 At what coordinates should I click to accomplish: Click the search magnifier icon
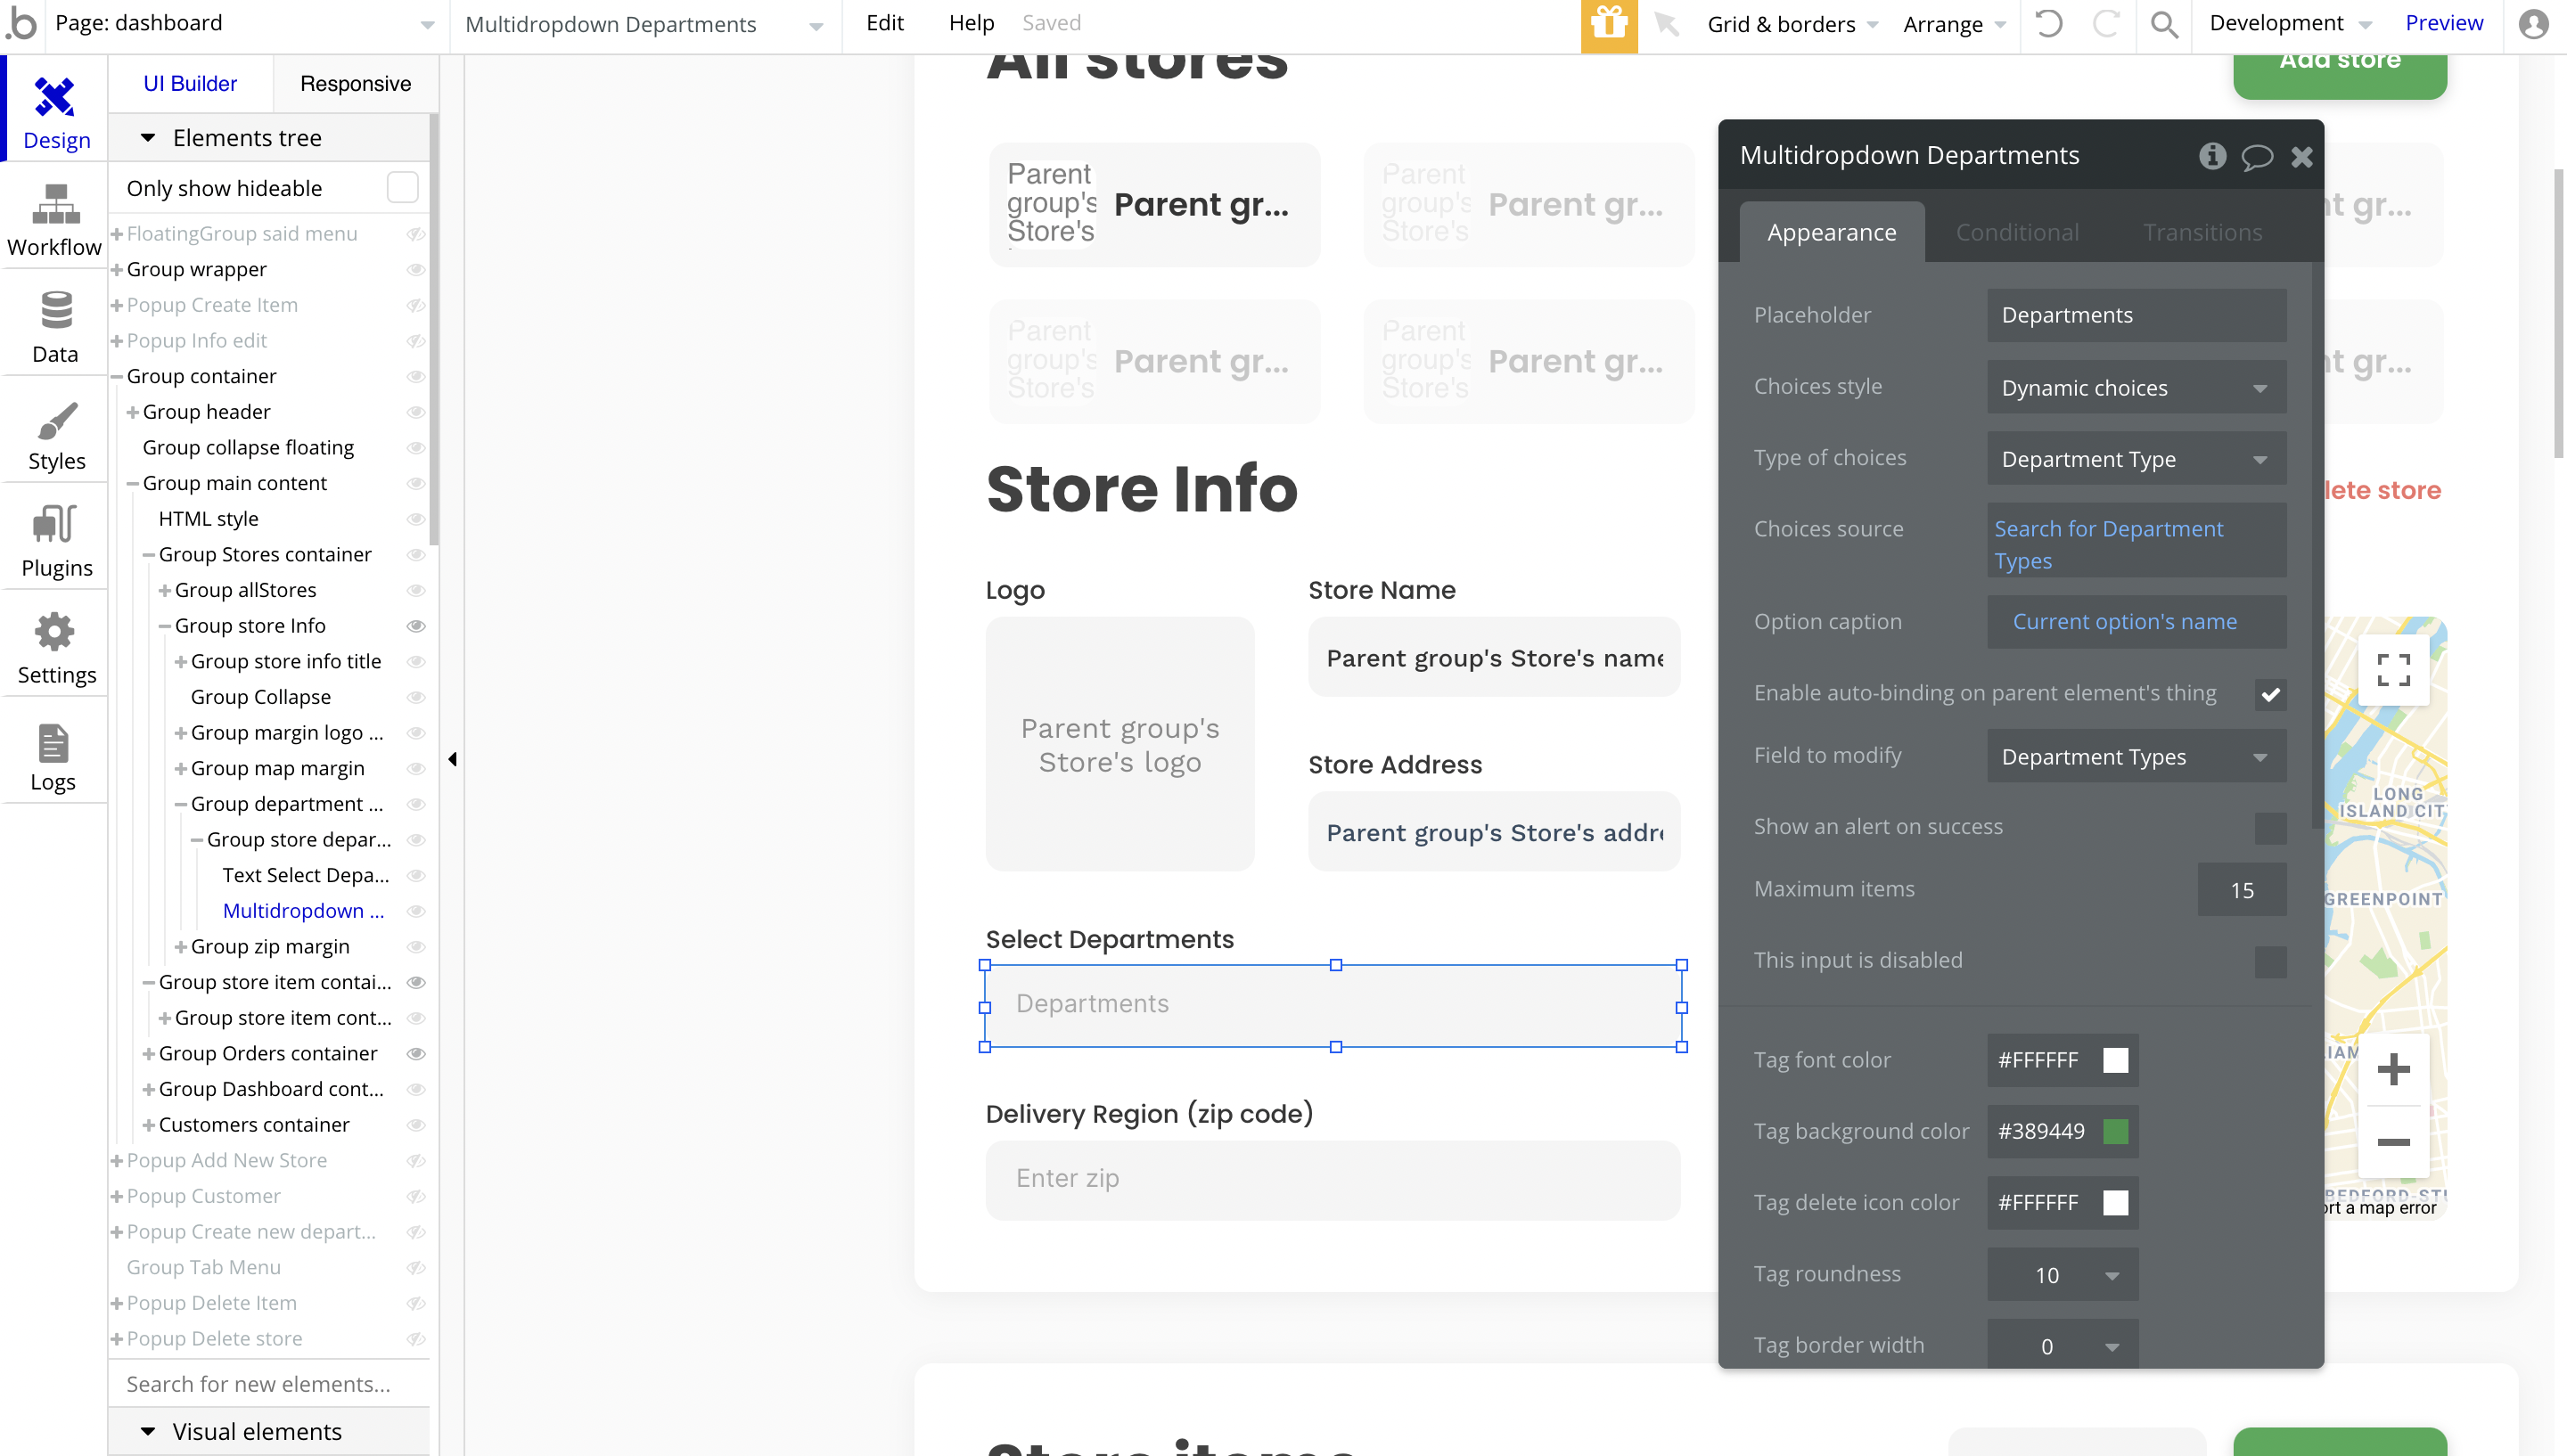tap(2164, 23)
